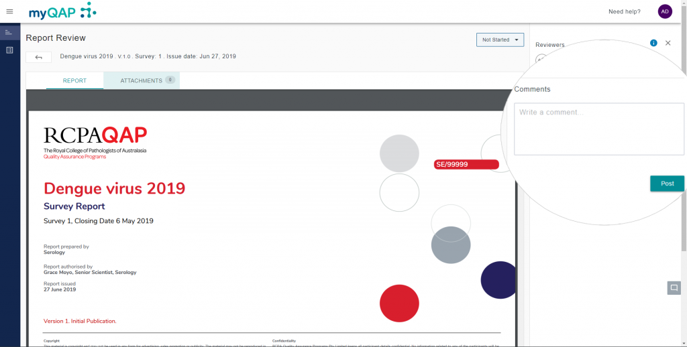Click the Reviewers label
This screenshot has height=347, width=687.
(x=550, y=45)
